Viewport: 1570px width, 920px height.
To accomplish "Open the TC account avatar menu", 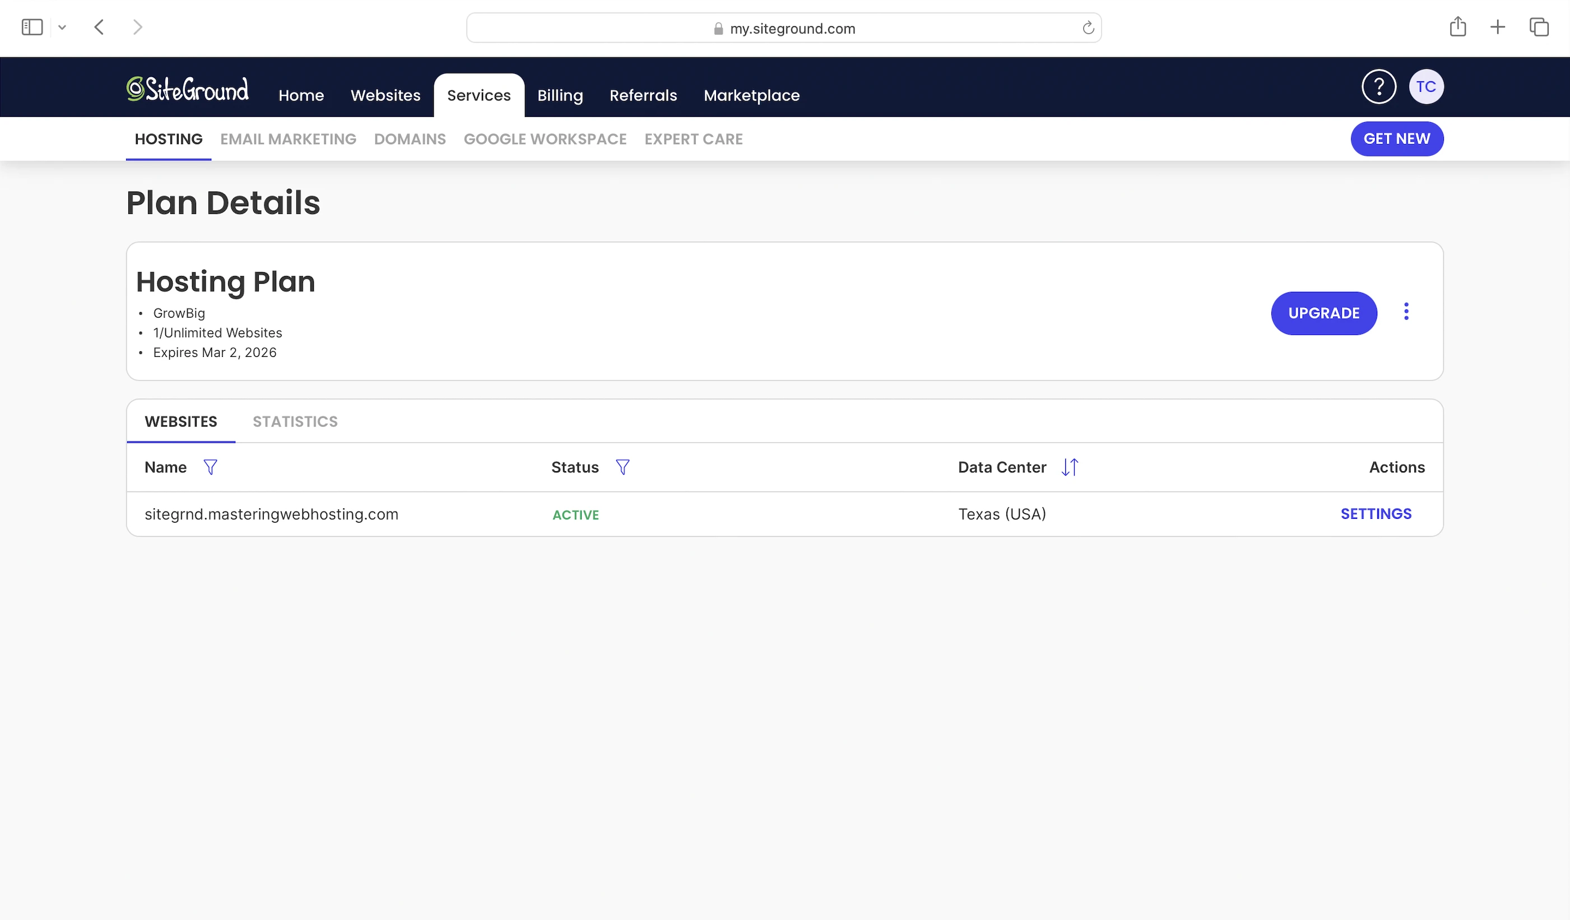I will click(x=1425, y=87).
